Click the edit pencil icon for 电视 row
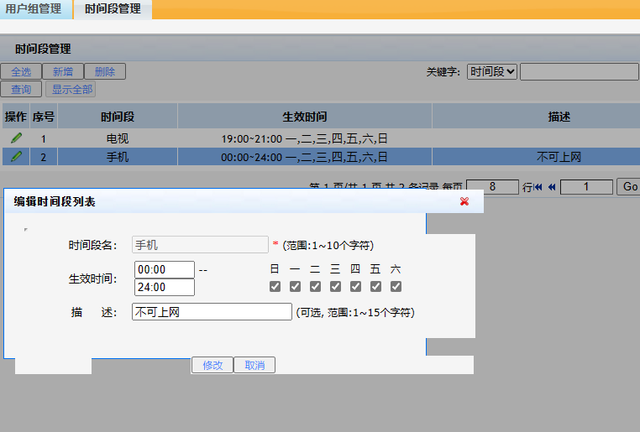The width and height of the screenshot is (640, 432). (16, 138)
